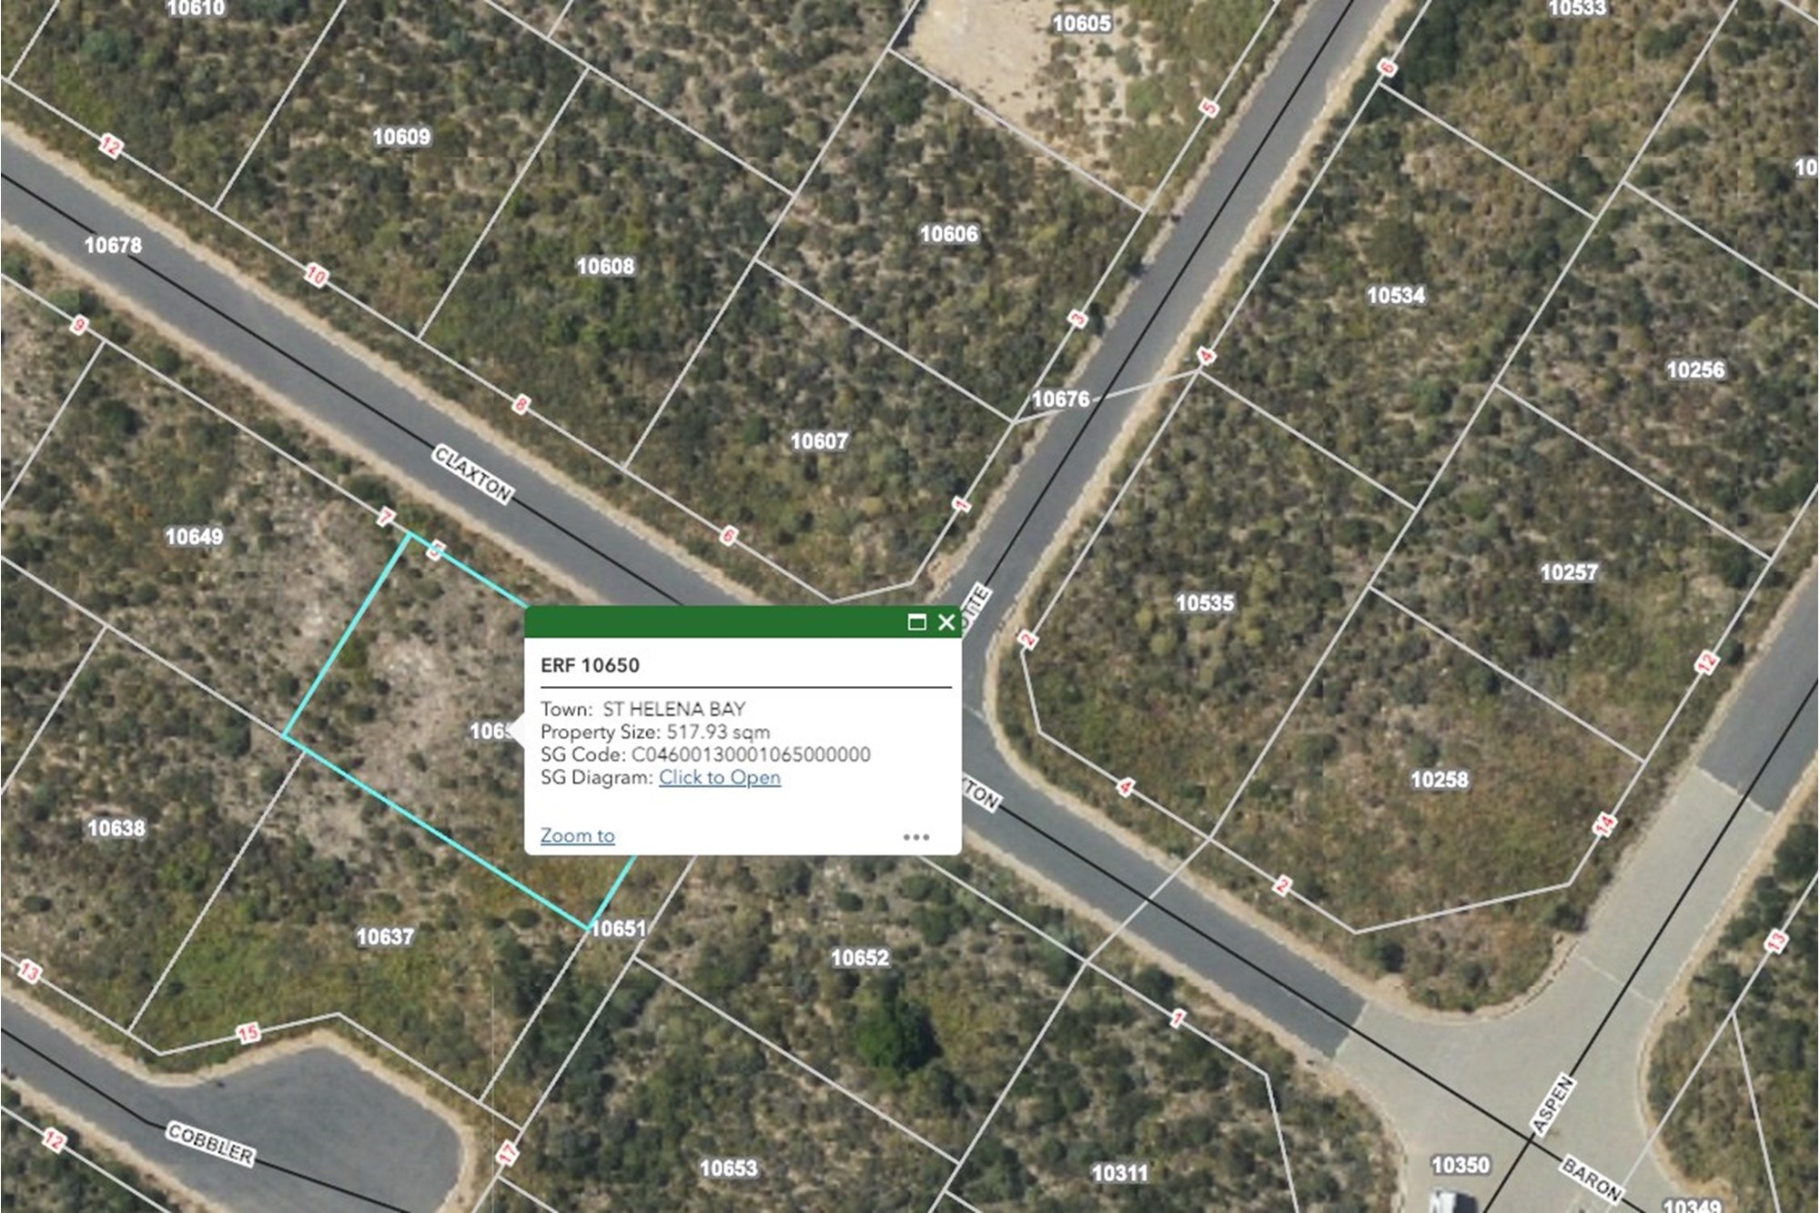Select parcel labeled 10258
The image size is (1820, 1213).
(x=1440, y=780)
